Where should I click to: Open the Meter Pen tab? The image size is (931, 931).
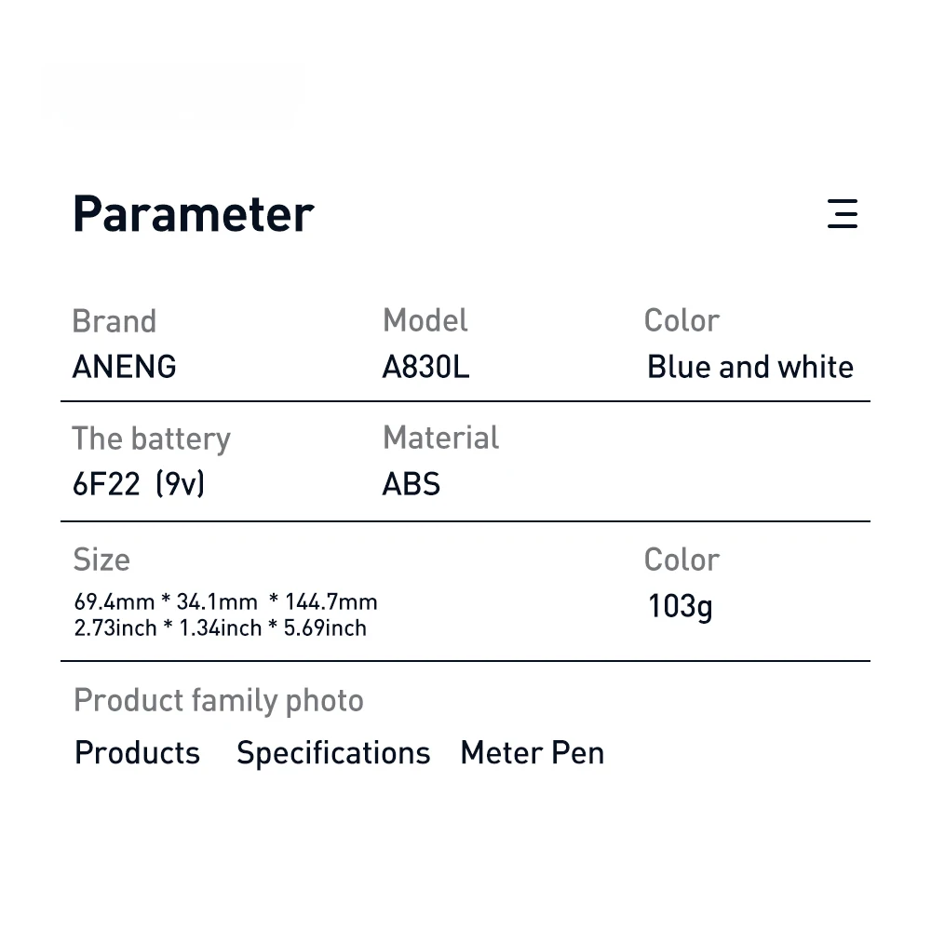(532, 752)
